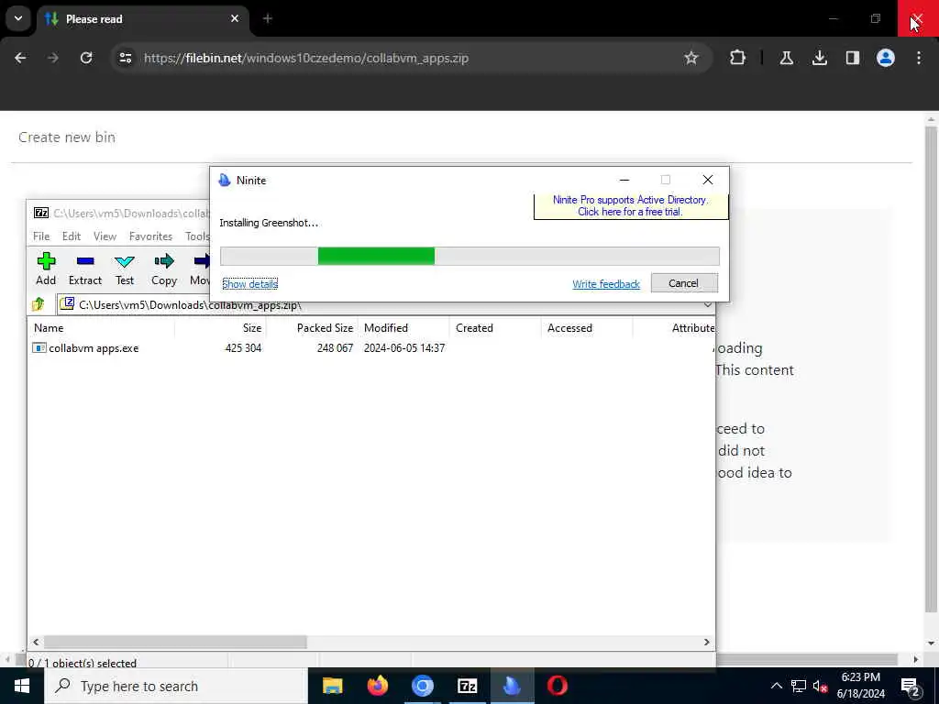View site information icon in address bar
Image resolution: width=939 pixels, height=704 pixels.
(125, 58)
